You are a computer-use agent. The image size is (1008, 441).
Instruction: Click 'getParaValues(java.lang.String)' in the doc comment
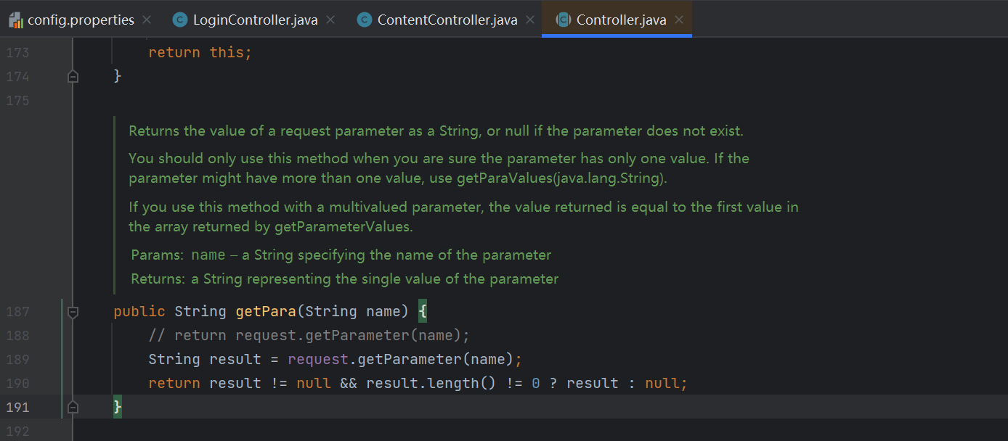561,178
